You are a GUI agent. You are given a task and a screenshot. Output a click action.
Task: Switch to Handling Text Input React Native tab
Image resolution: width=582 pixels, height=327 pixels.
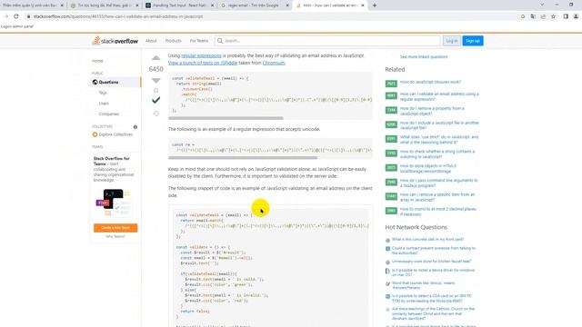pos(180,5)
